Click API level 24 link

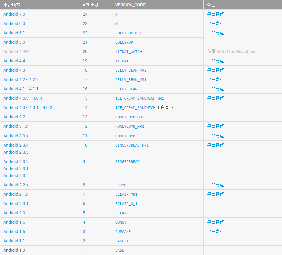point(85,14)
